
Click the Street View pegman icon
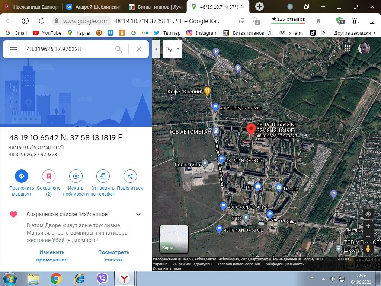tap(368, 248)
